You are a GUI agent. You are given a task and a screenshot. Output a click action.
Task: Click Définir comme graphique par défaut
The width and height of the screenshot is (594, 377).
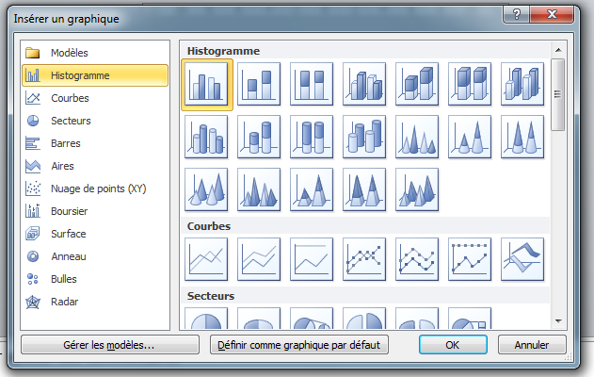click(x=299, y=345)
